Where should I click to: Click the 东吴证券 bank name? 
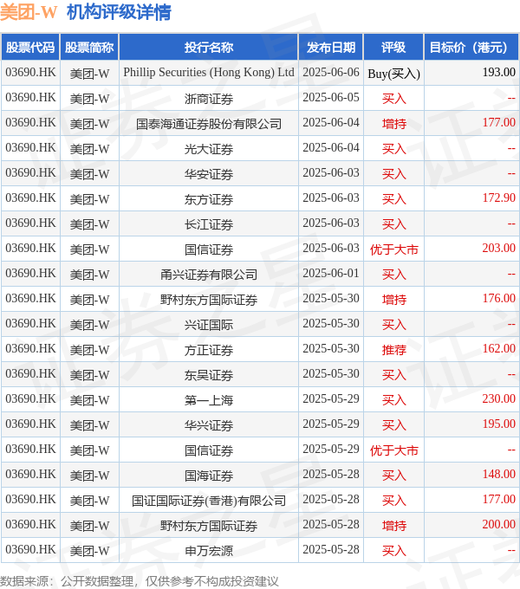[x=209, y=375]
